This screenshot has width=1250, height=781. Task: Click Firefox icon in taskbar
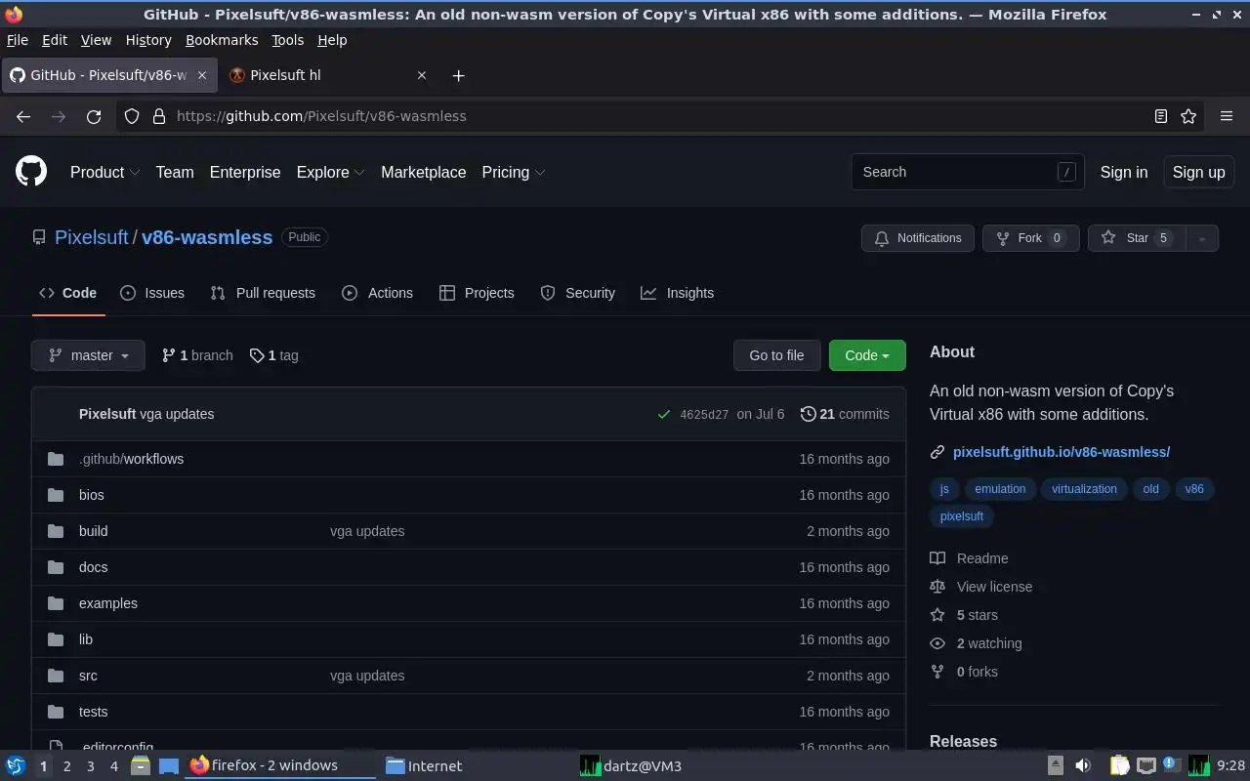click(199, 765)
